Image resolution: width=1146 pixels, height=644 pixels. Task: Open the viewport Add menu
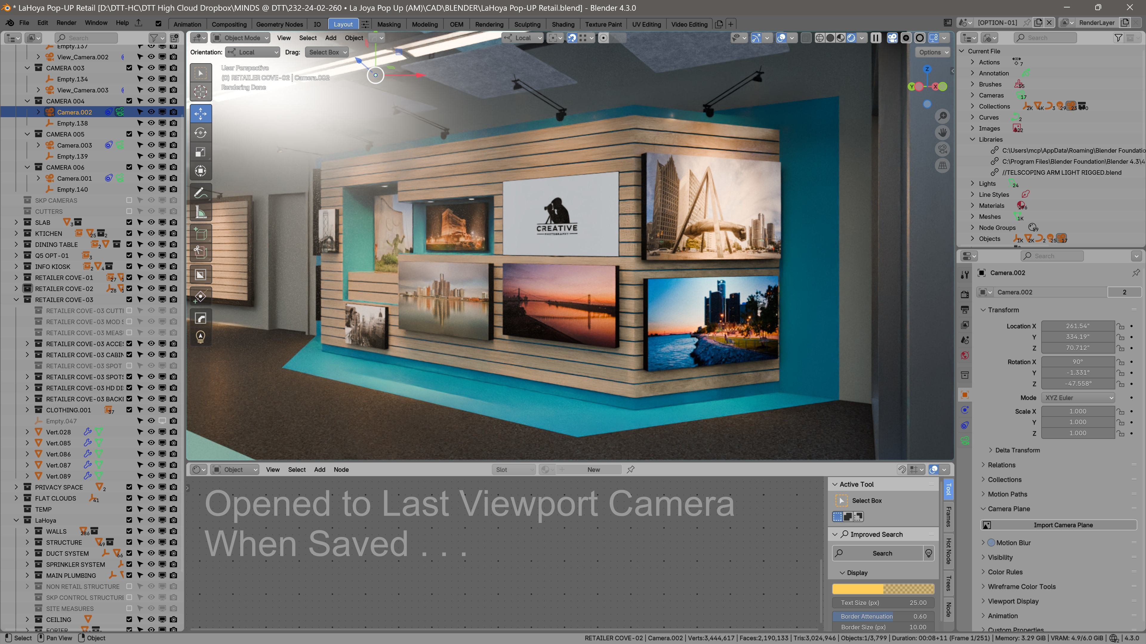point(331,38)
